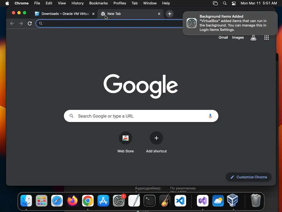Click the date and time in the menu bar

[259, 3]
